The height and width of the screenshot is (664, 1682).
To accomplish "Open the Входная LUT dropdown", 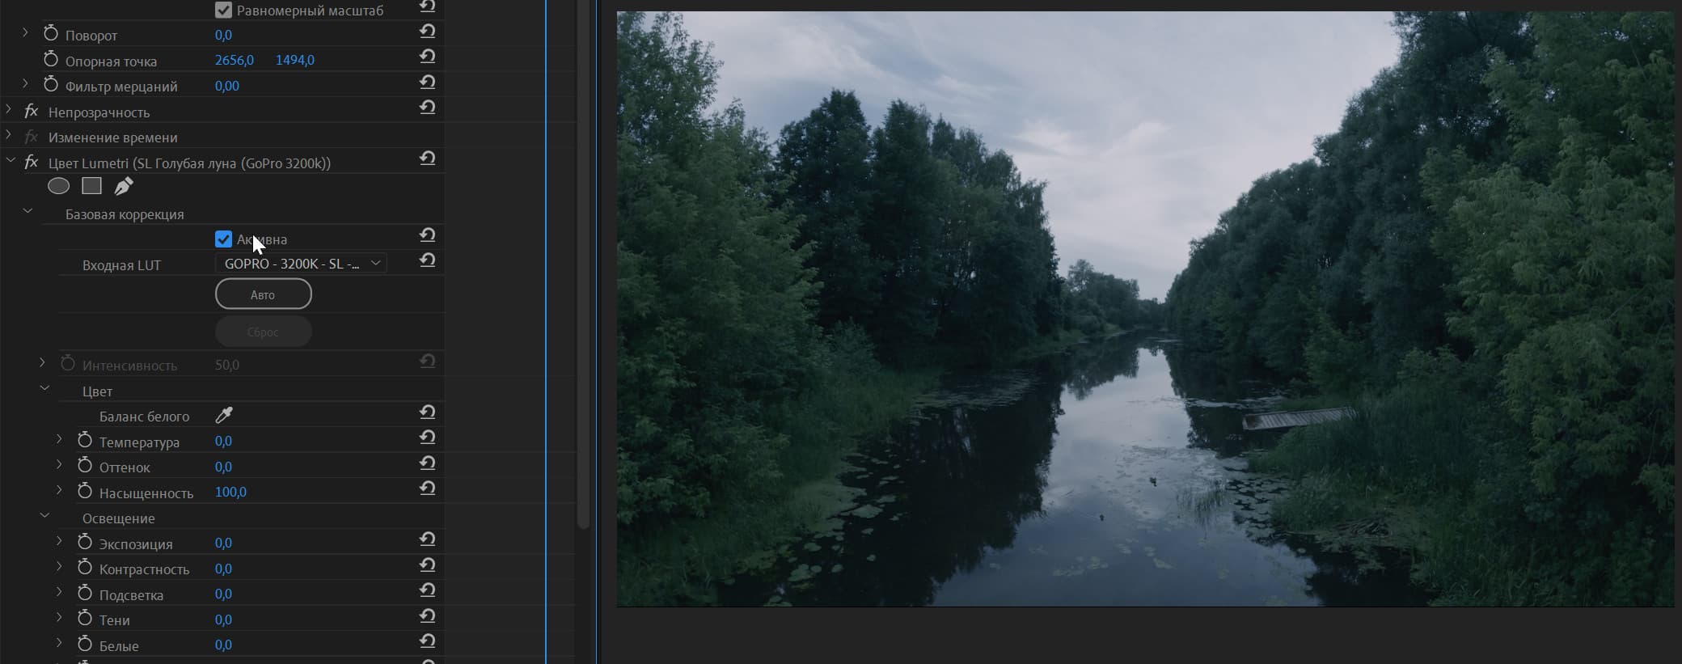I will click(301, 264).
